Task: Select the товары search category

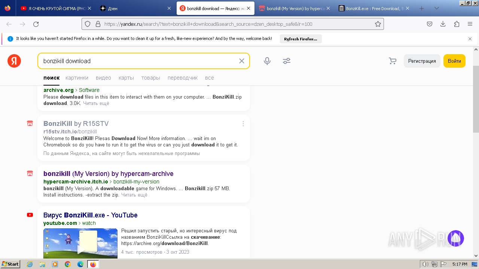Action: (151, 78)
